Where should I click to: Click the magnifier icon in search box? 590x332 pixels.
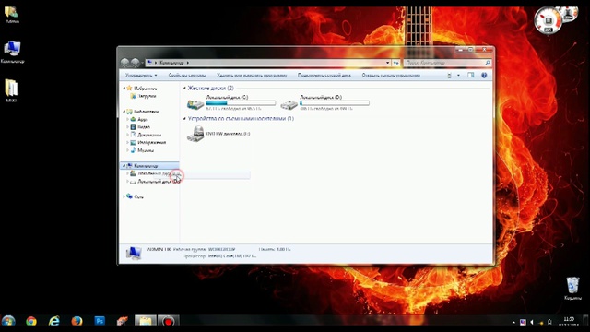click(488, 63)
